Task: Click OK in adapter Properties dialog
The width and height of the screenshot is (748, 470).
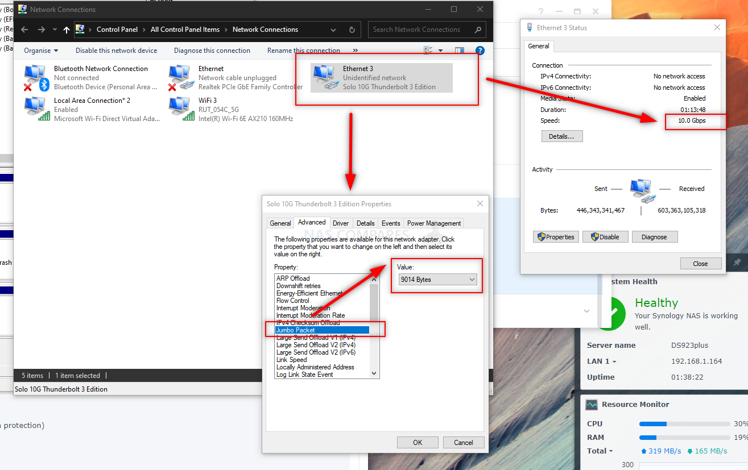Action: coord(418,443)
